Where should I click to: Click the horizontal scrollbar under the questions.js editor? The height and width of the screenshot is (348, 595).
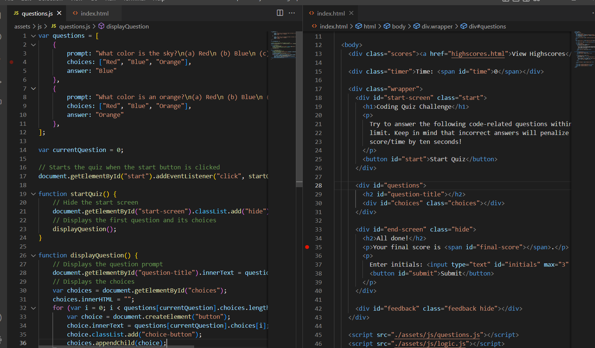coord(116,347)
